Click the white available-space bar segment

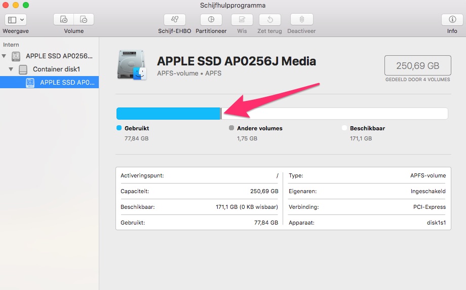point(335,114)
